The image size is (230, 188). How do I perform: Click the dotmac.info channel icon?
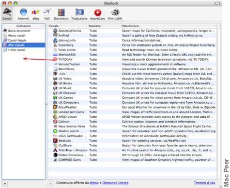(55, 40)
